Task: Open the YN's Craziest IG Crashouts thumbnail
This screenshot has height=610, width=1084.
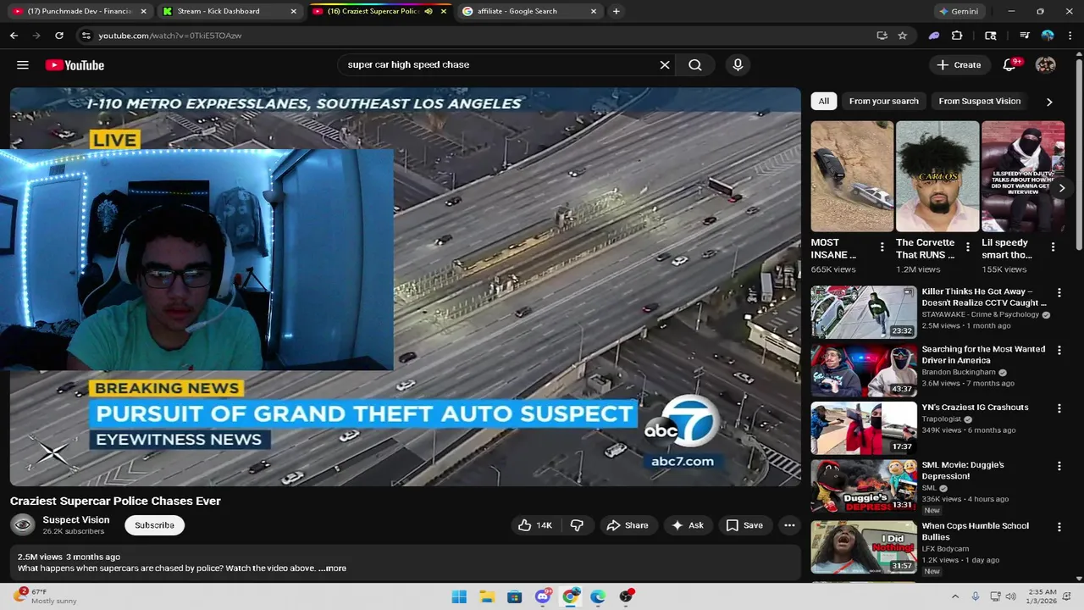Action: [864, 428]
